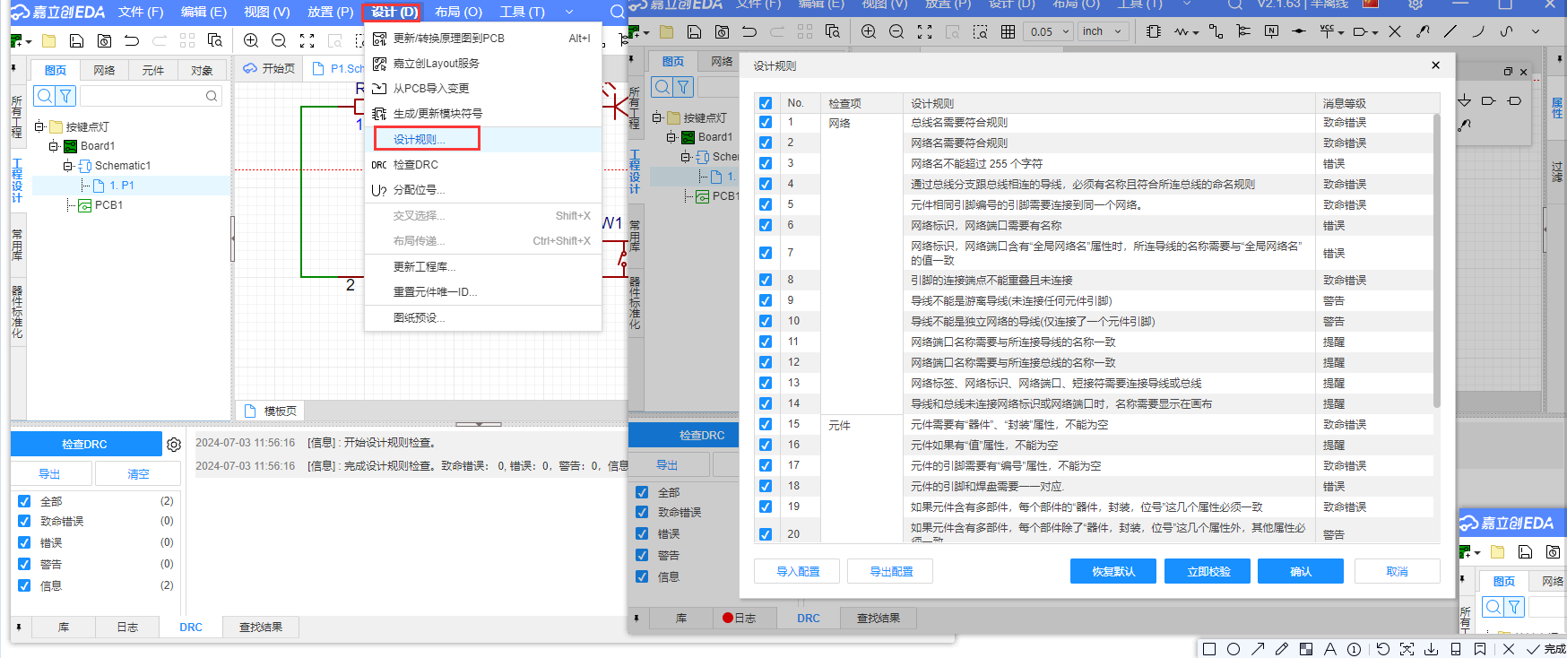Click zoom out icon in left window toolbar
The image size is (1567, 658).
point(279,40)
